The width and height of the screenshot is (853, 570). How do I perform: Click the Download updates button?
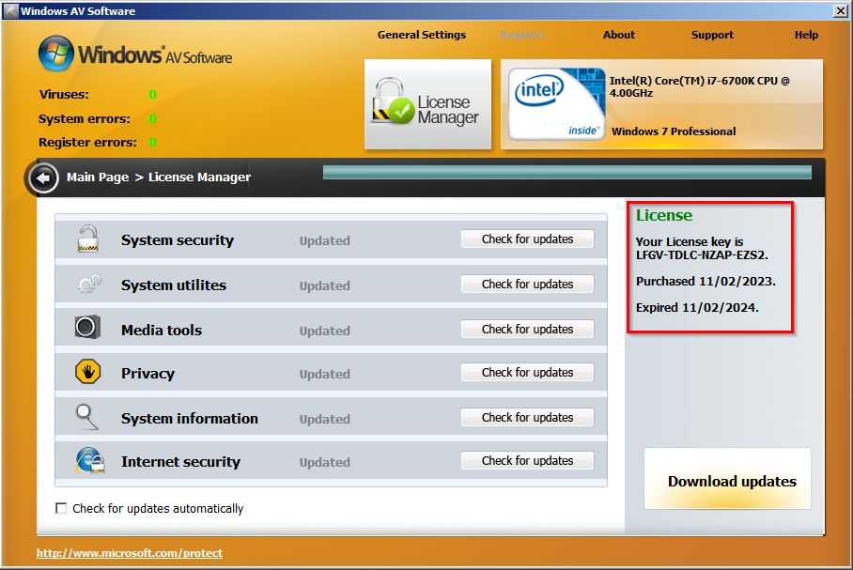click(727, 479)
